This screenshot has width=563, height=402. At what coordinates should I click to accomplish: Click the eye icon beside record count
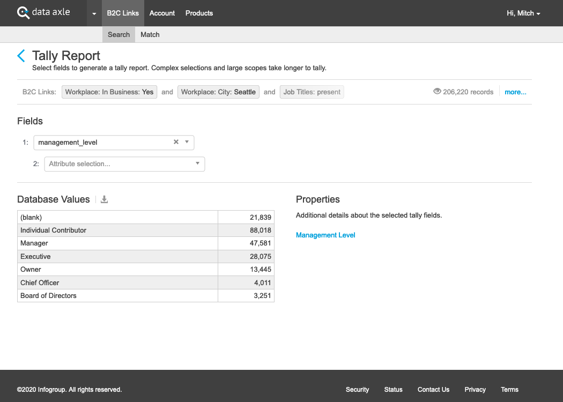437,92
